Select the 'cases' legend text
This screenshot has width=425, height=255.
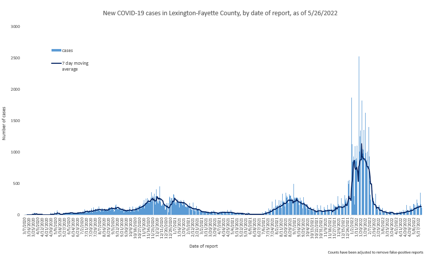click(x=68, y=51)
